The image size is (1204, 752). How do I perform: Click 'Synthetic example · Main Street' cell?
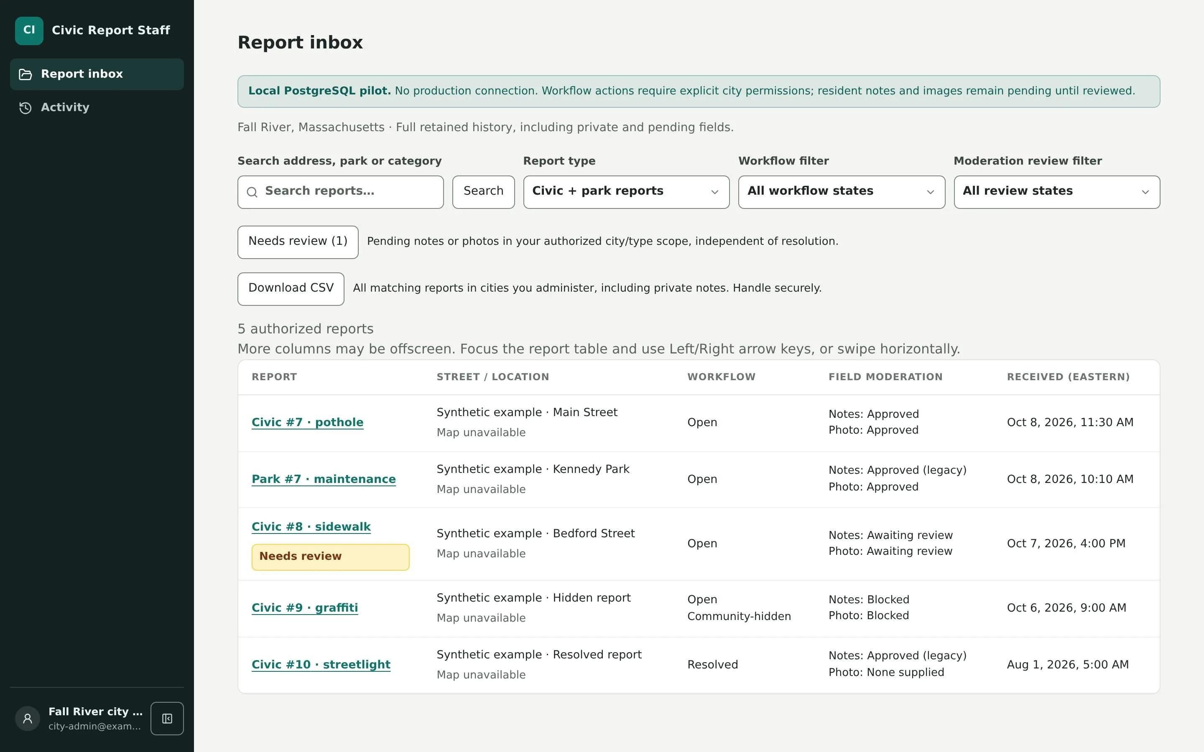click(x=527, y=412)
